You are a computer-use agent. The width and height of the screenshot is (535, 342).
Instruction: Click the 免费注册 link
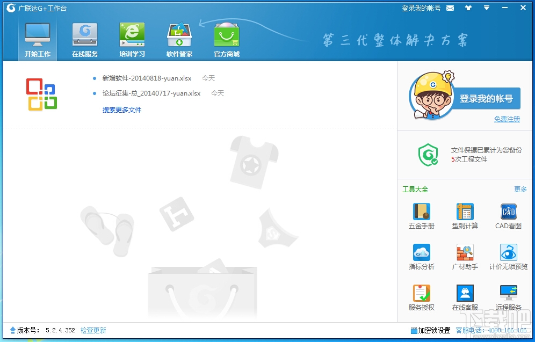[x=507, y=119]
